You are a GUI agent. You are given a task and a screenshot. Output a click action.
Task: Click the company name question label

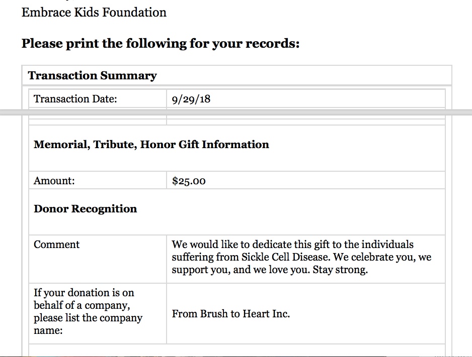[88, 311]
